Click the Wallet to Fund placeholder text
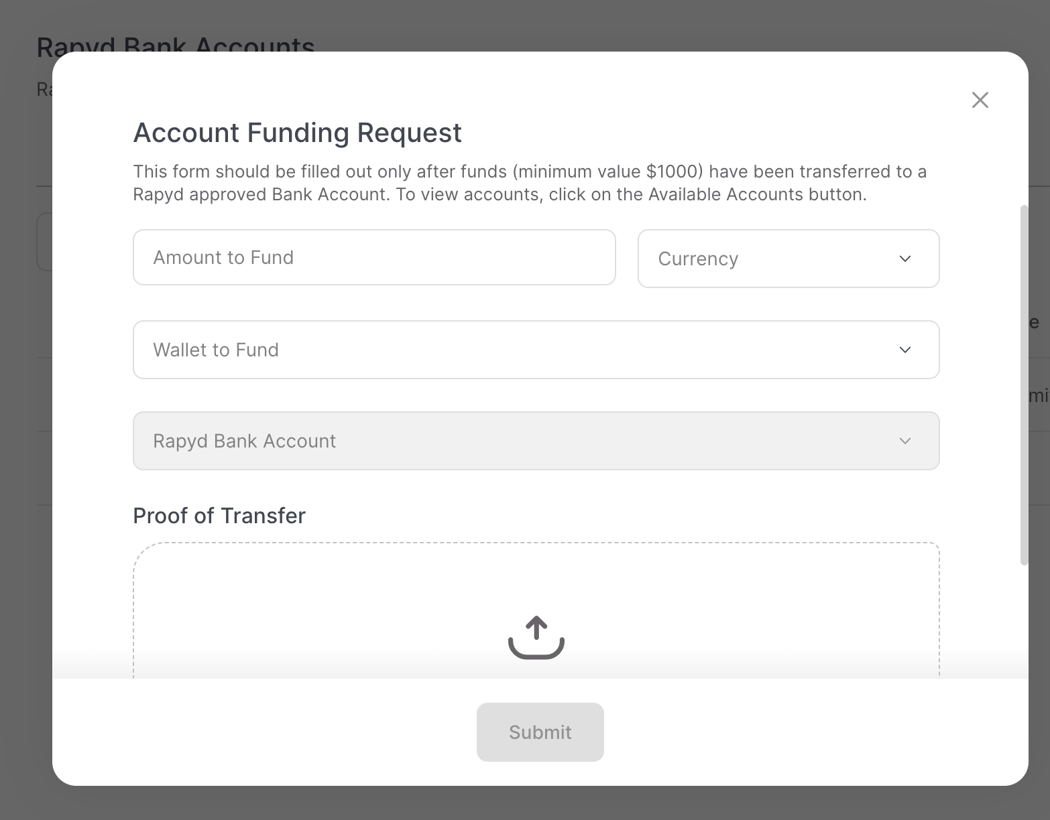 pos(216,350)
